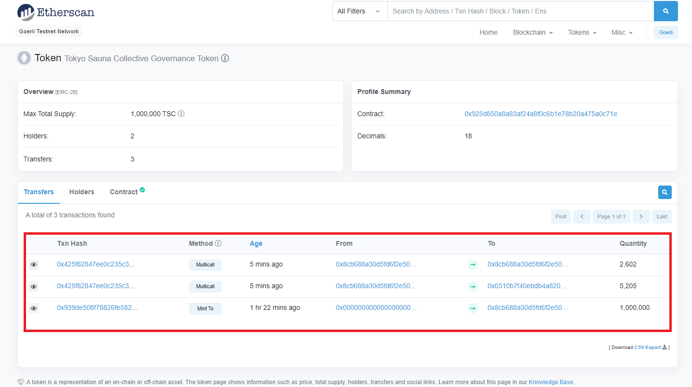Click the Mint To method badge

[x=205, y=308]
